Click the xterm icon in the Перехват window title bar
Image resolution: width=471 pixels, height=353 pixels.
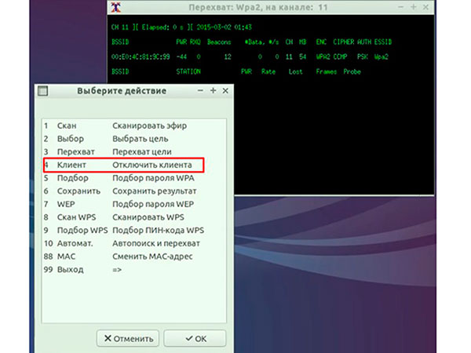[x=116, y=8]
